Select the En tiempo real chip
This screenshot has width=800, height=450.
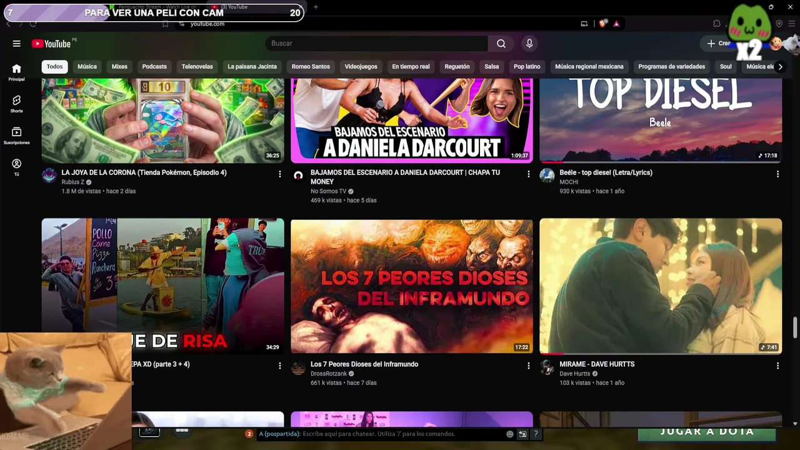click(x=411, y=67)
